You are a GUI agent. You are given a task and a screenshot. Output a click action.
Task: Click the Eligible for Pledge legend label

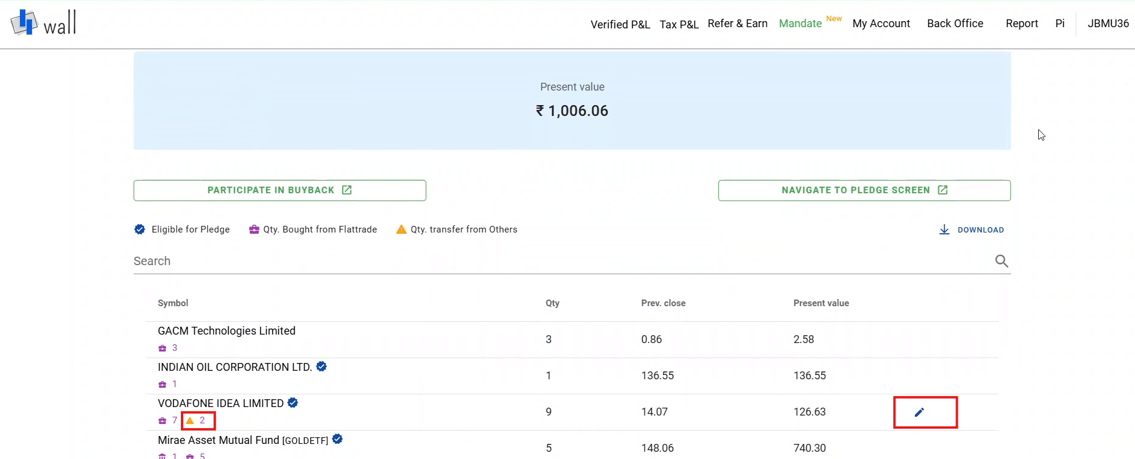click(x=190, y=230)
